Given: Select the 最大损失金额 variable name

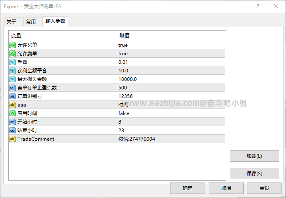Looking at the screenshot, I should pos(32,79).
